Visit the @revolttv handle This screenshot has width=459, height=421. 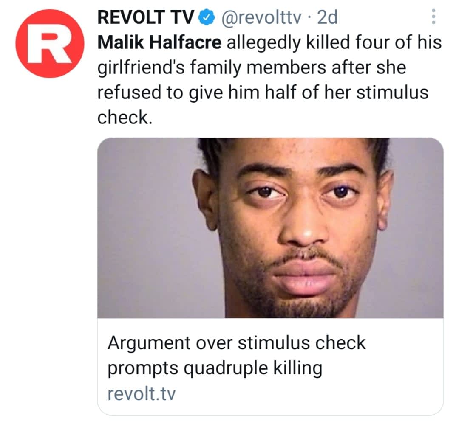261,17
